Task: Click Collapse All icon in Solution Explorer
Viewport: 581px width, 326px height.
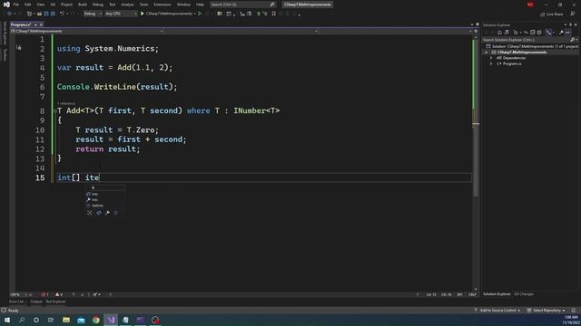Action: pyautogui.click(x=533, y=33)
